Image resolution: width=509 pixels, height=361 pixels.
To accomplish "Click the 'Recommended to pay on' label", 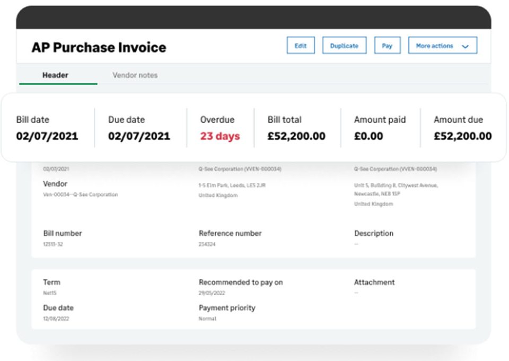I will click(241, 283).
